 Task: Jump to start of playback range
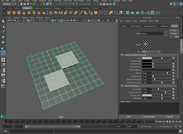tap(158, 122)
